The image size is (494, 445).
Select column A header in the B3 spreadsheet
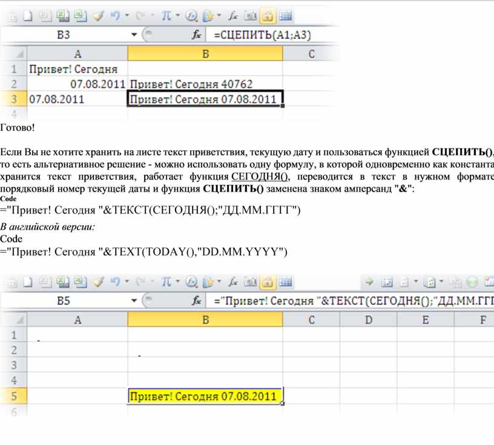(77, 54)
